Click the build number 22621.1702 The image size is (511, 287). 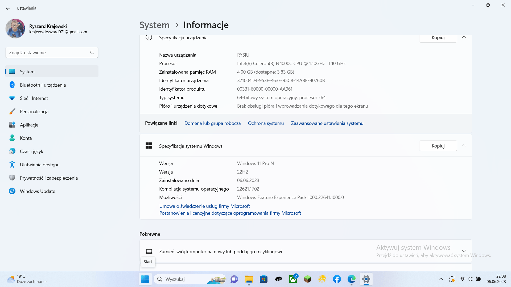coord(248,189)
